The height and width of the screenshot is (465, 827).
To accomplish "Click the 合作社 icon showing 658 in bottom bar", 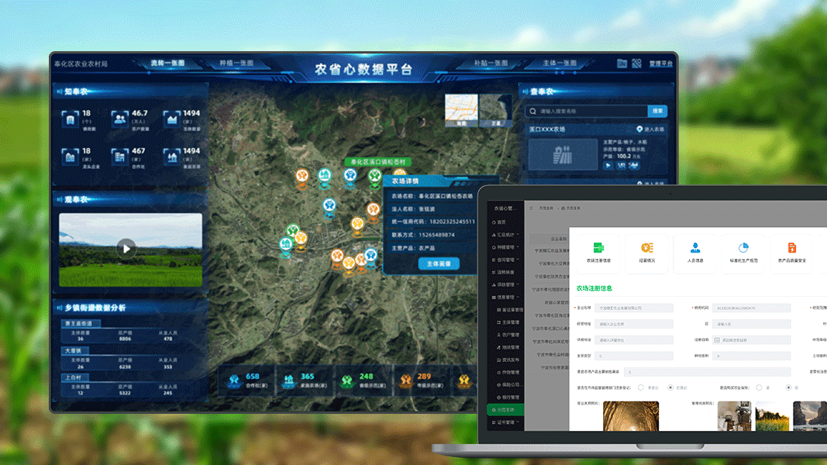I will 233,380.
